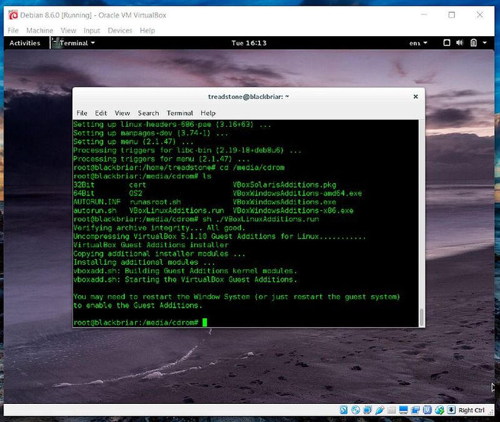Image resolution: width=500 pixels, height=422 pixels.
Task: Click VBoxSolarisAdditions.pkg in the listing
Action: 284,185
